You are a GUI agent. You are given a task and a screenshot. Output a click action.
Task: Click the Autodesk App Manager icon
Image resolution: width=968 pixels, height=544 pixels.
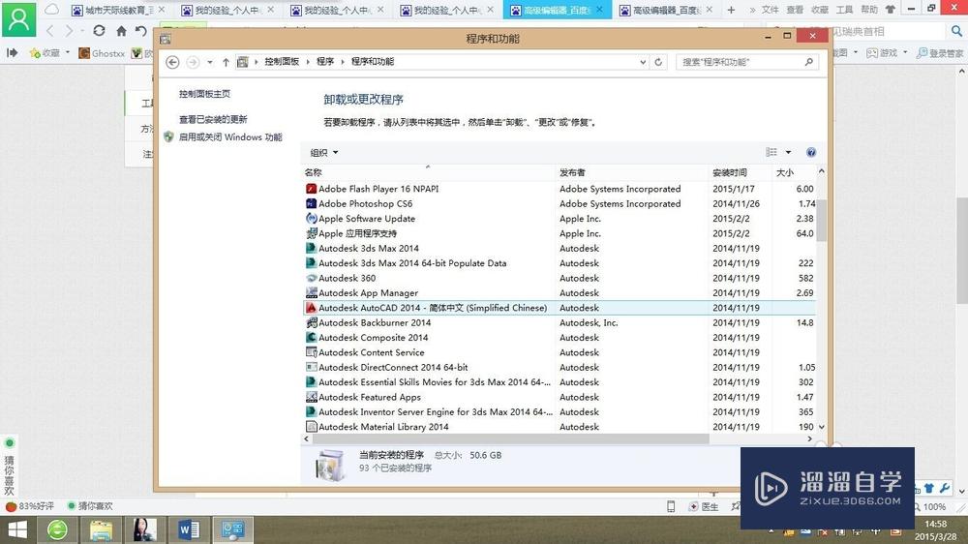[311, 292]
